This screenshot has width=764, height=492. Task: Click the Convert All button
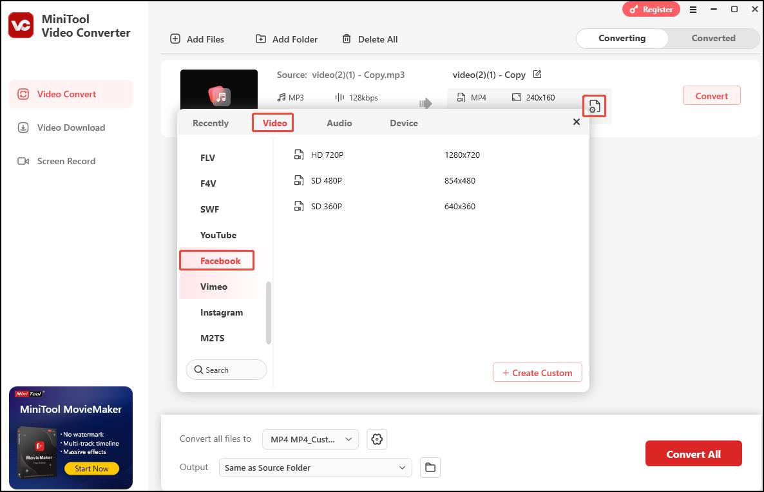[x=693, y=454]
